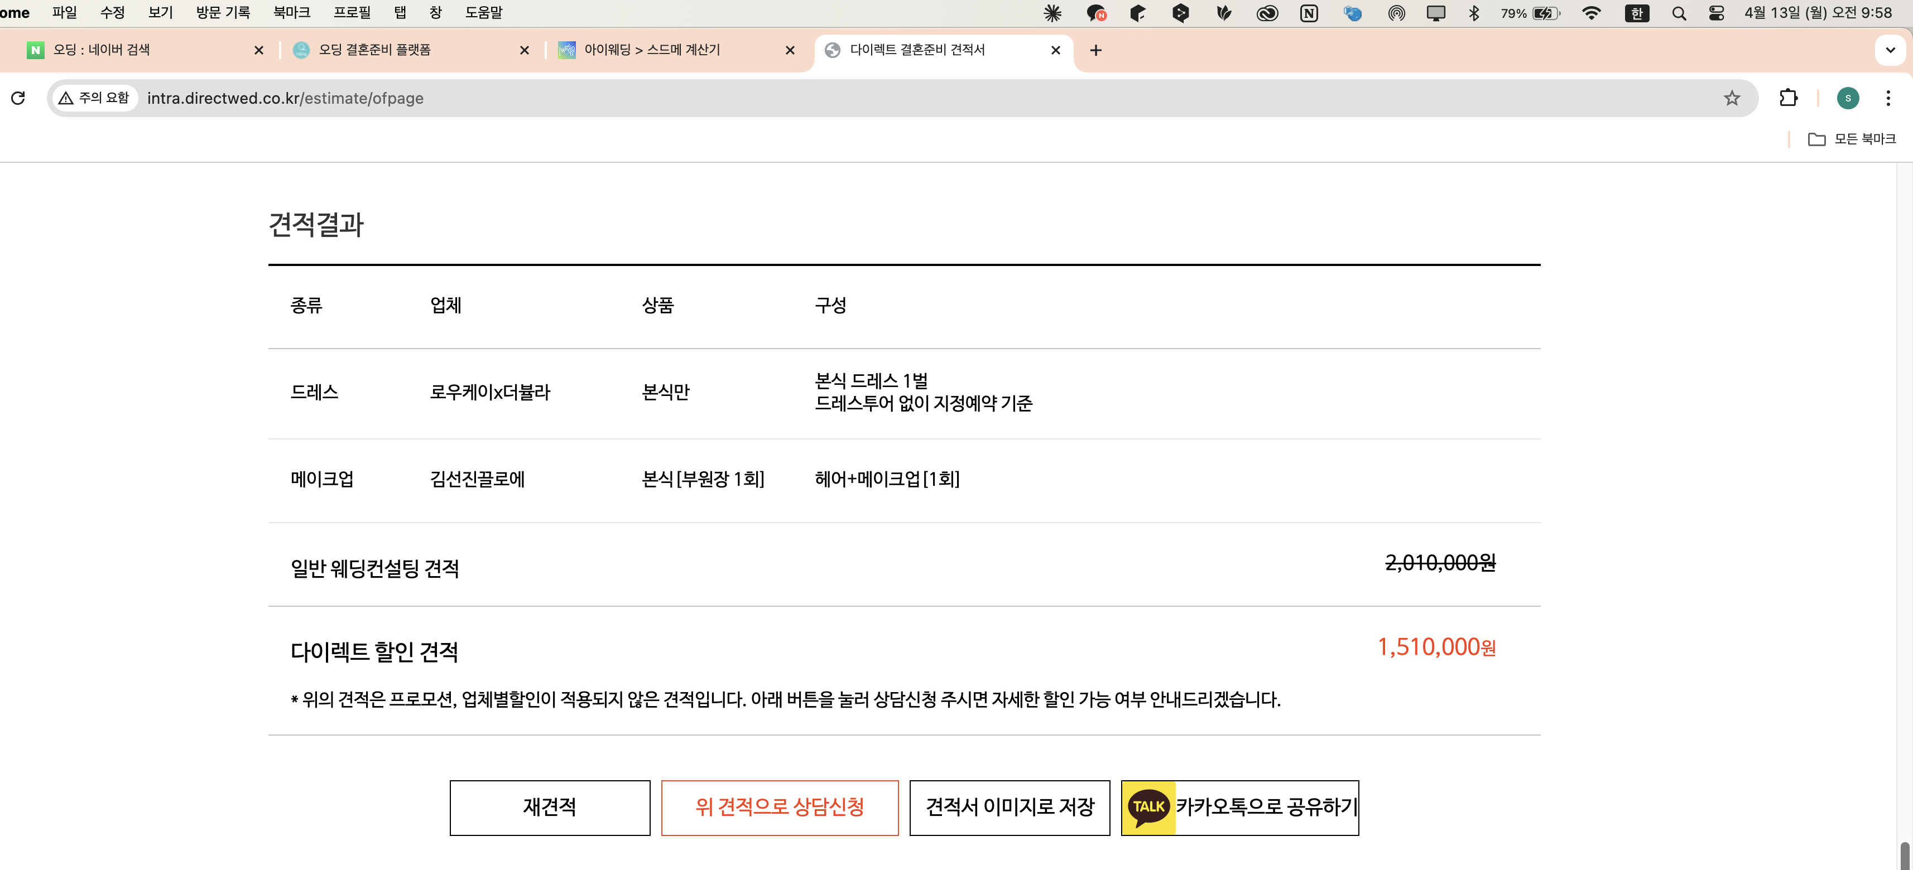Open the 방문 기록 menu
The image size is (1913, 870).
click(222, 13)
